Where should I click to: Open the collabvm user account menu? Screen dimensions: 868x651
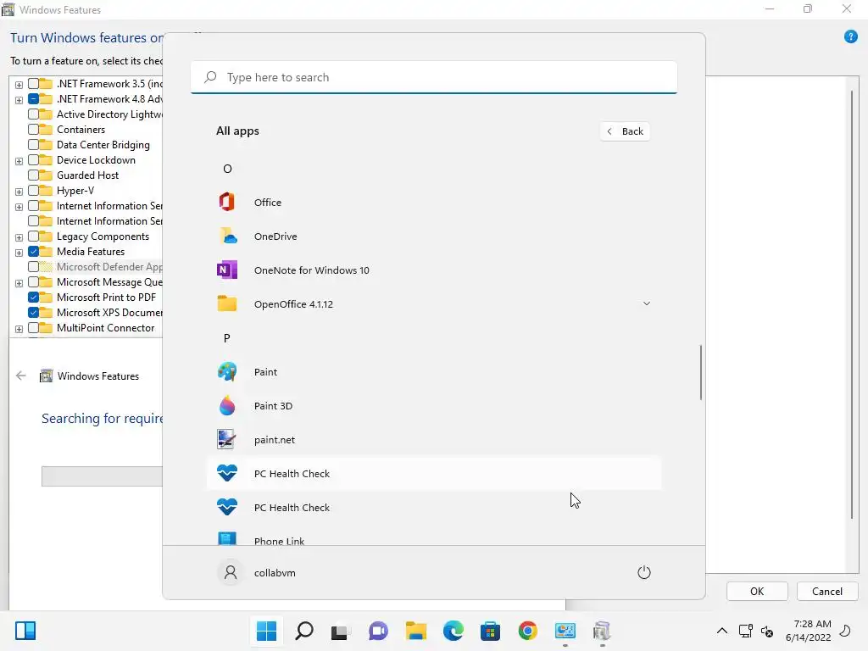click(x=256, y=572)
